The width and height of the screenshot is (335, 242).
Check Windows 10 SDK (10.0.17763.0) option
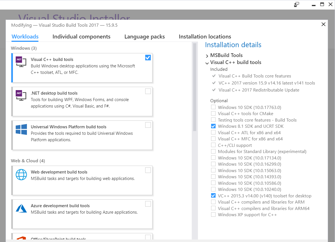pos(213,107)
